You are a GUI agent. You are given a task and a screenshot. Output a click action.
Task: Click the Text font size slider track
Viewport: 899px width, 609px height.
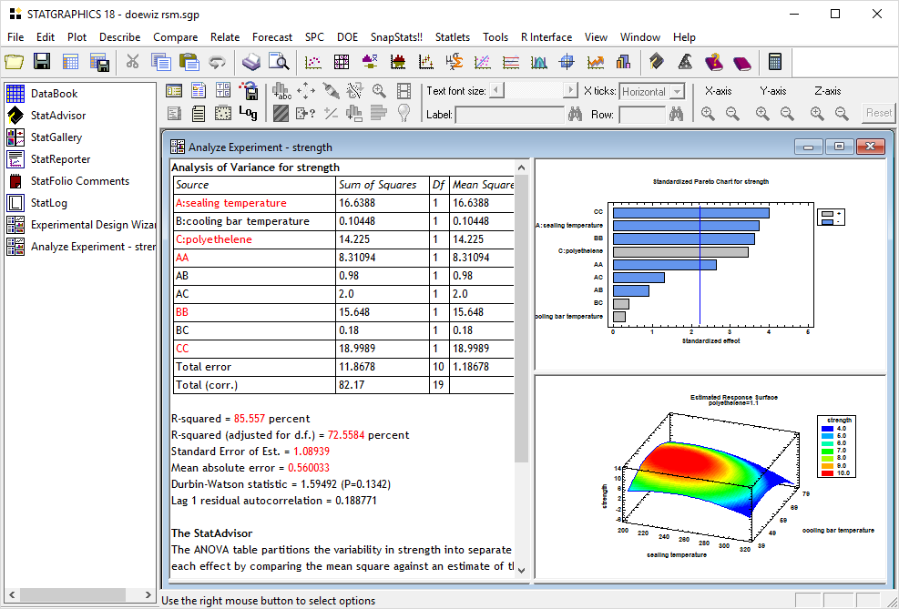pyautogui.click(x=533, y=90)
